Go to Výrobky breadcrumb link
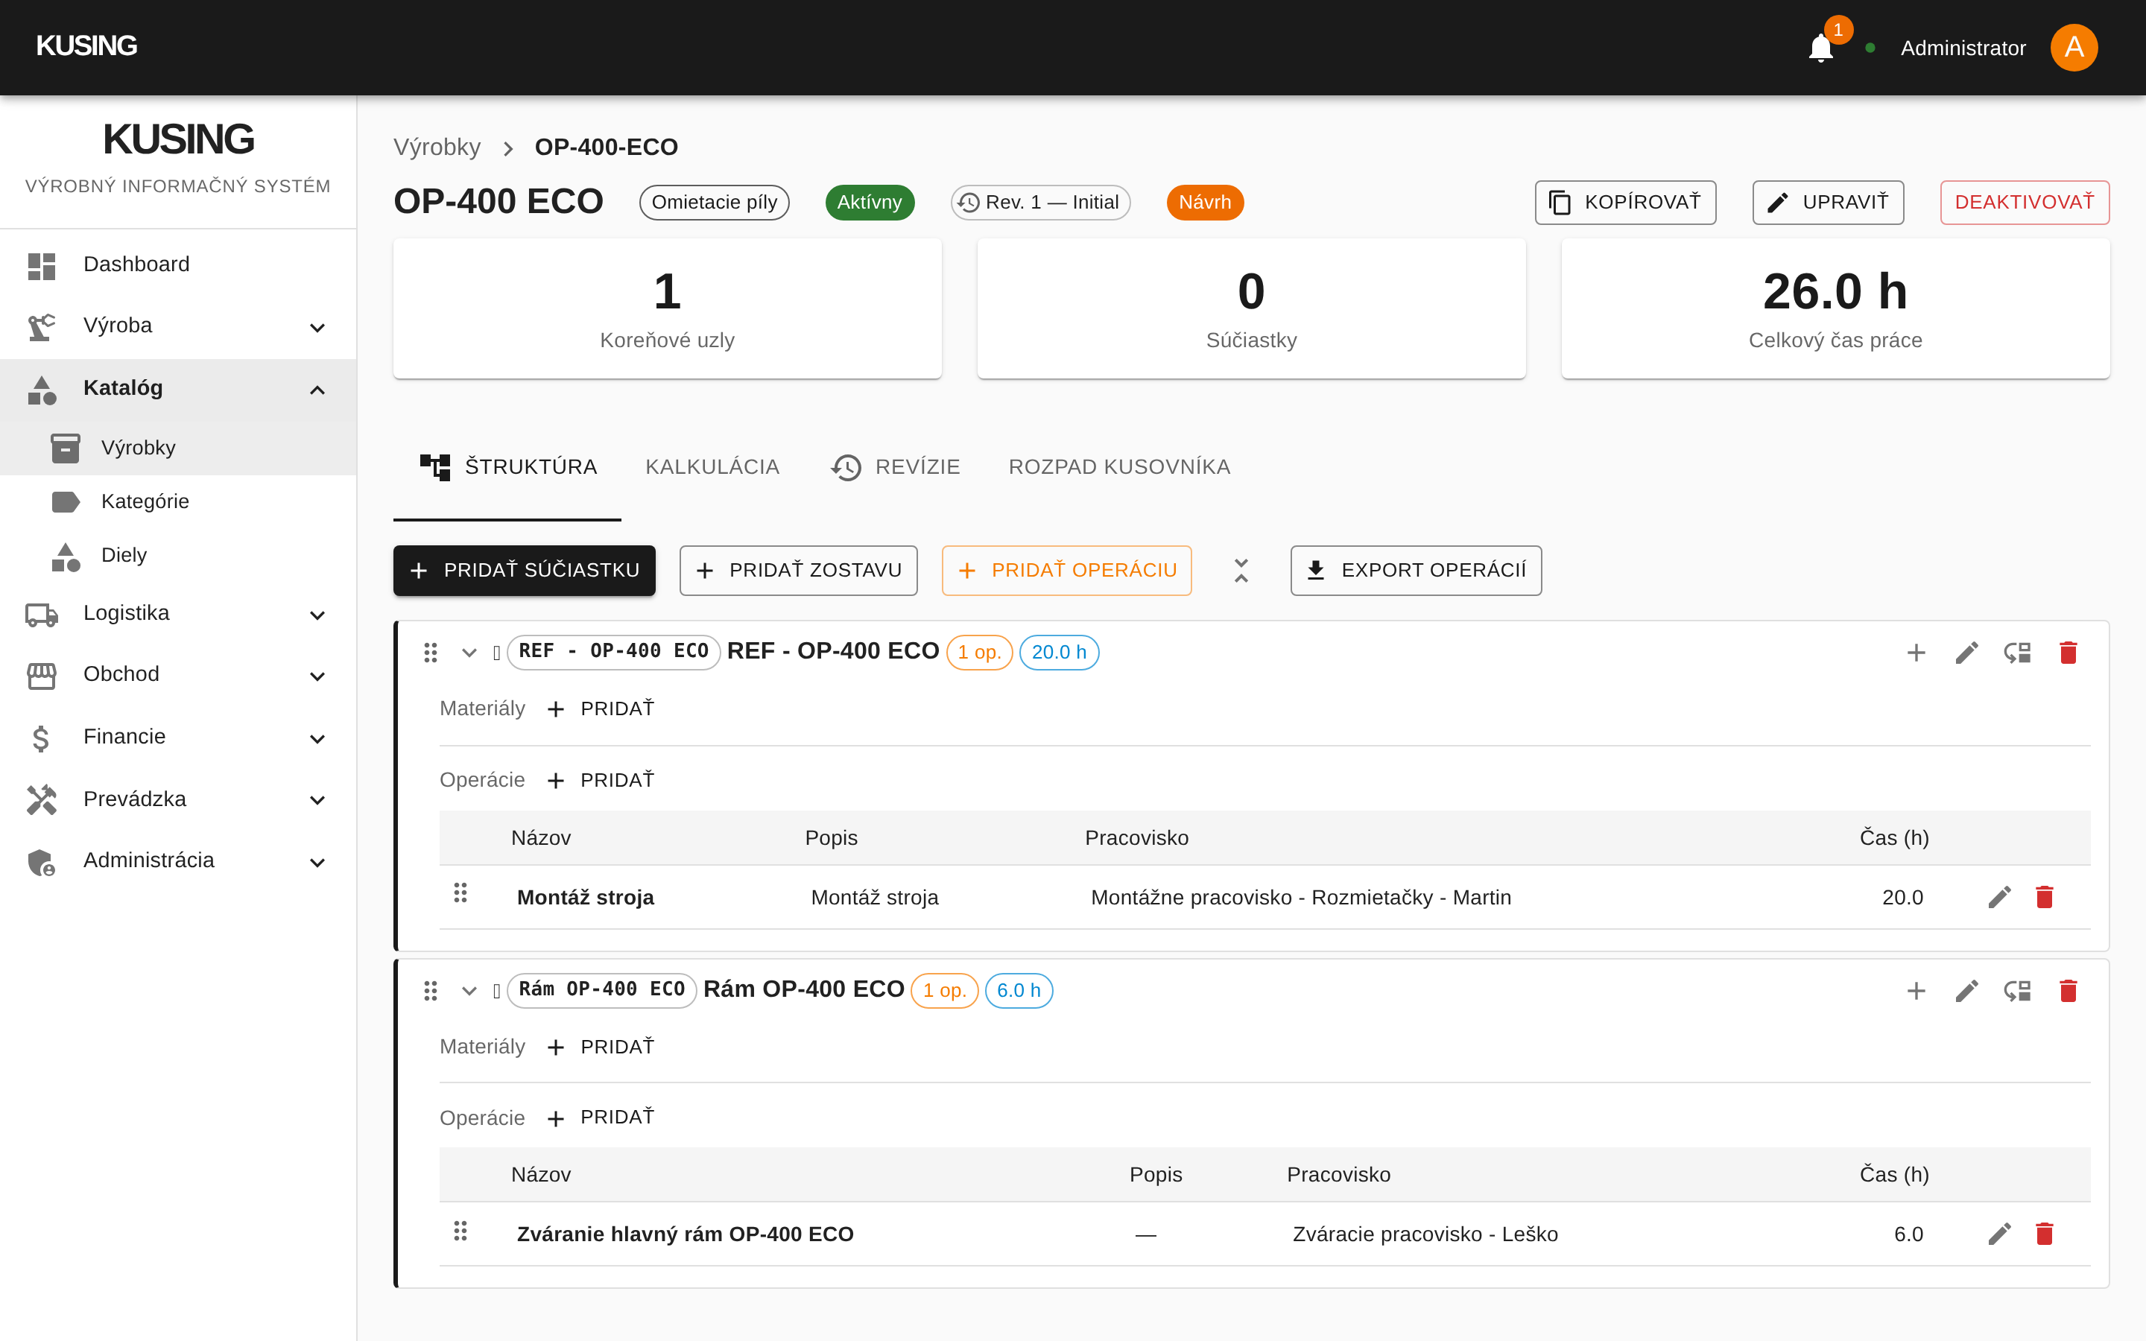 coord(437,148)
